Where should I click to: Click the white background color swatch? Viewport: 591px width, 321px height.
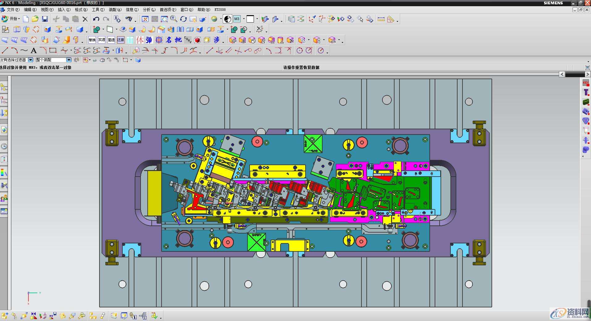pos(250,19)
